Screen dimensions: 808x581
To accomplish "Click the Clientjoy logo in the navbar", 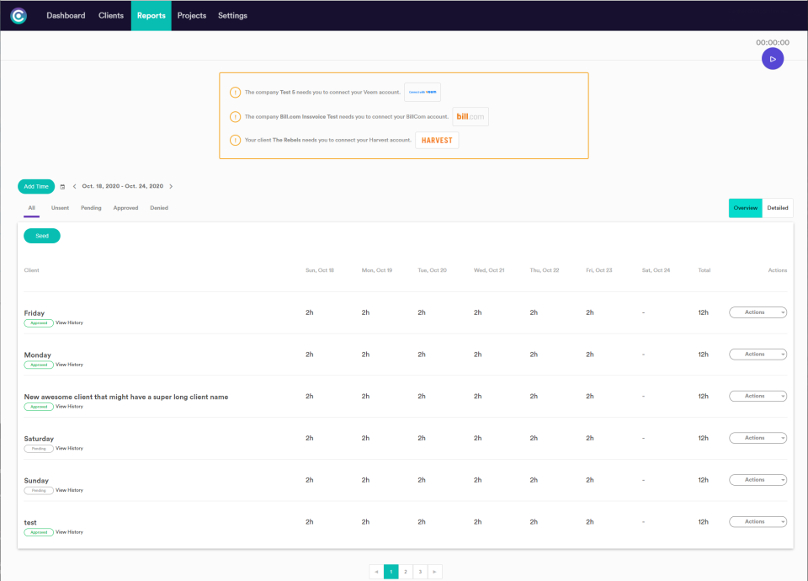I will tap(18, 15).
